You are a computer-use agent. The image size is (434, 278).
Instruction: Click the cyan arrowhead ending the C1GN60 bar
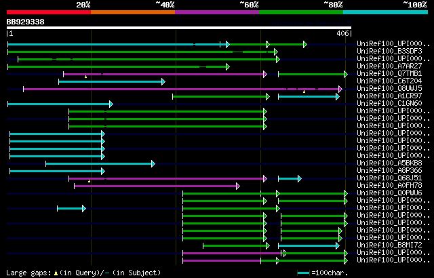coord(111,104)
